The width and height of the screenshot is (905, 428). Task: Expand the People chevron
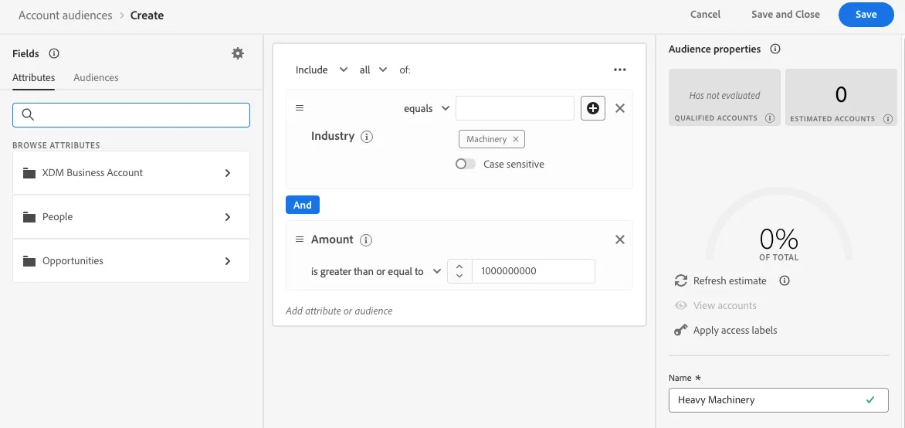tap(228, 217)
